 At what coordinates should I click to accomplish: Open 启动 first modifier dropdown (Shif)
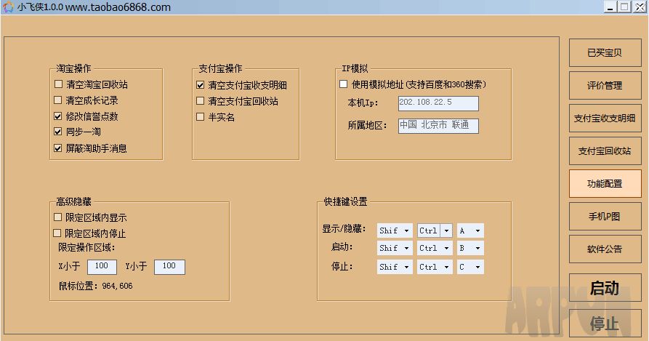click(395, 248)
